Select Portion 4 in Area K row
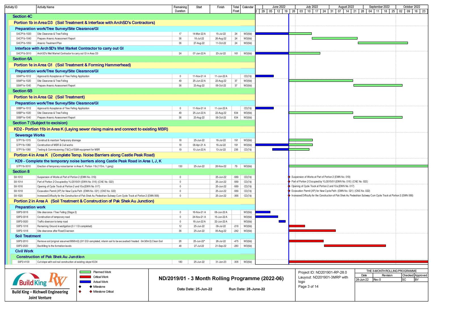This screenshot has width=450, height=318. point(131,155)
